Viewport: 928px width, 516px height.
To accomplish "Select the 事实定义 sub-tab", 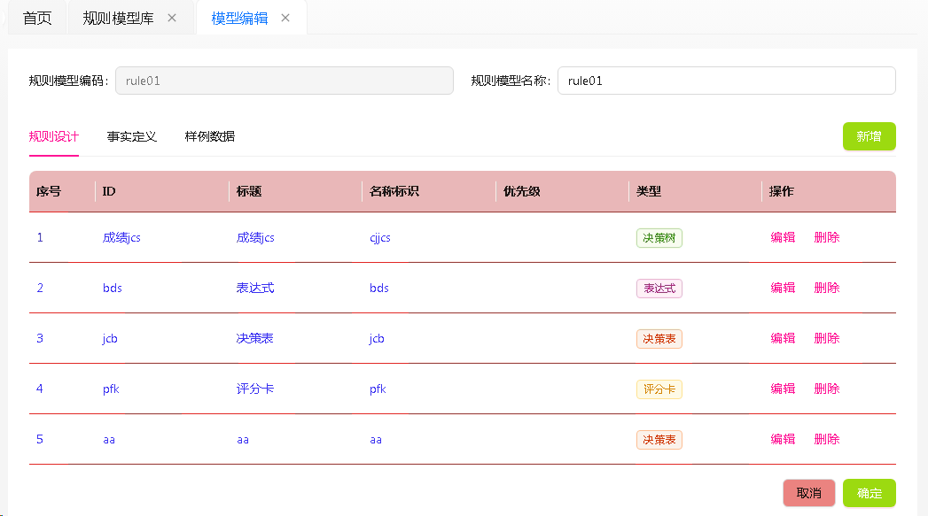I will pyautogui.click(x=131, y=136).
